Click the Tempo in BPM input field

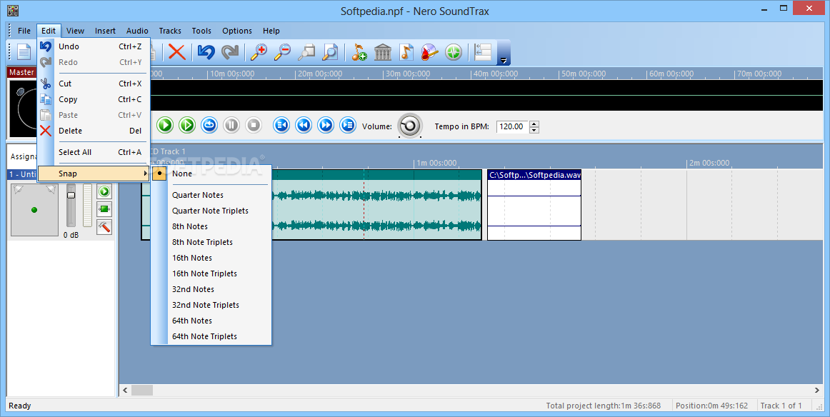pyautogui.click(x=512, y=126)
